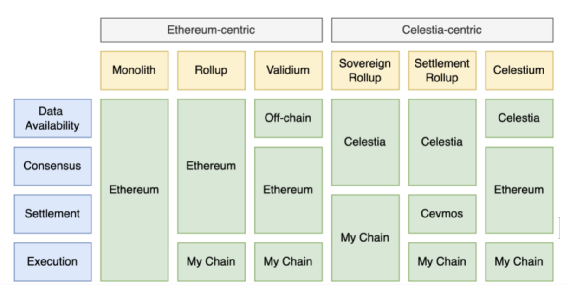Click the Ethereum-centric header box
The image size is (570, 285).
pyautogui.click(x=211, y=30)
